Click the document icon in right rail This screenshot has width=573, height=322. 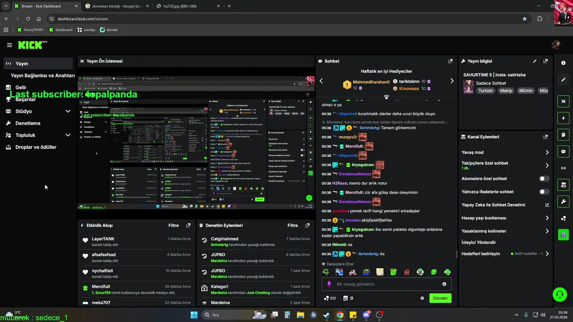point(564,135)
